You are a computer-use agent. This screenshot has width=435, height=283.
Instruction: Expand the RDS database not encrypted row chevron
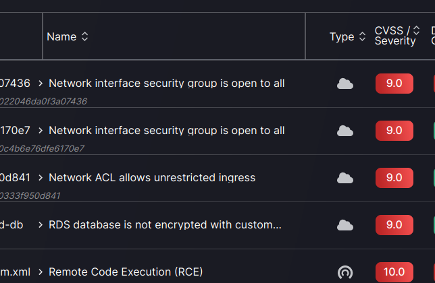coord(41,225)
